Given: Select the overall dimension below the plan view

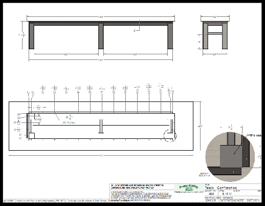Looking at the screenshot, I should coord(101,155).
